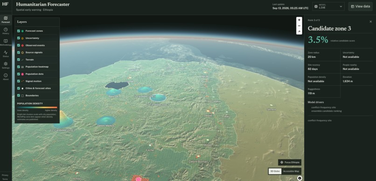Click the green dot Forecast zones icon
The height and width of the screenshot is (181, 376).
(22, 31)
